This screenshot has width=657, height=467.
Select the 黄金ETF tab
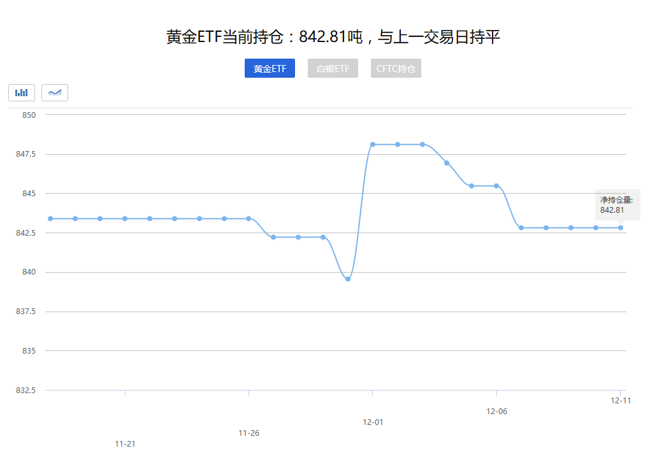coord(270,68)
